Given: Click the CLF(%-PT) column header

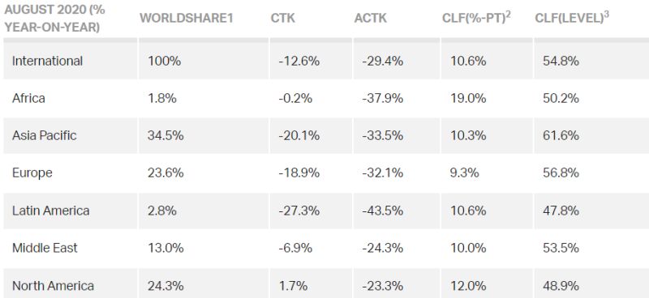Looking at the screenshot, I should point(476,17).
